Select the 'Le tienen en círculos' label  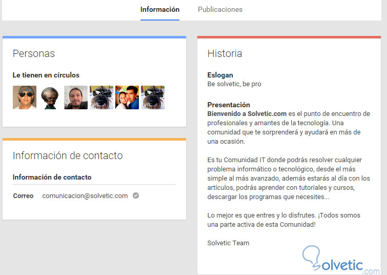coord(46,75)
